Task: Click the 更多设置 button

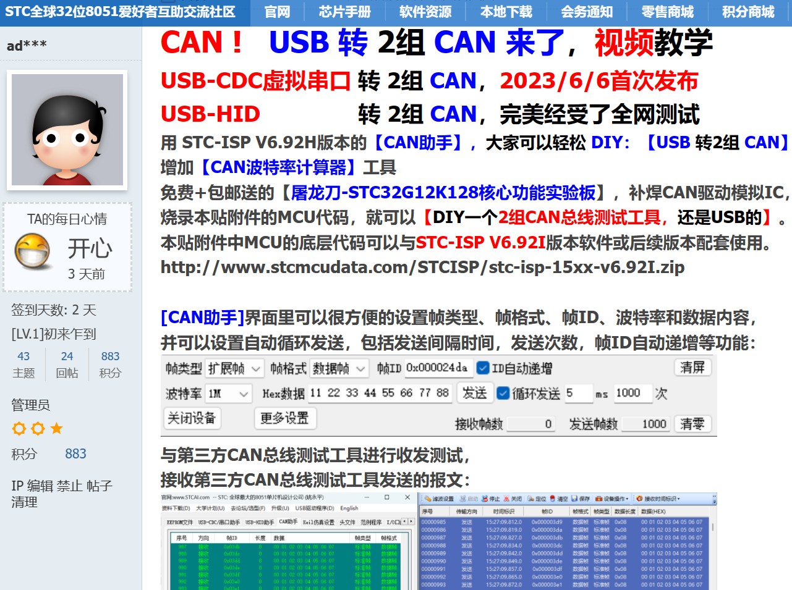Action: tap(284, 418)
